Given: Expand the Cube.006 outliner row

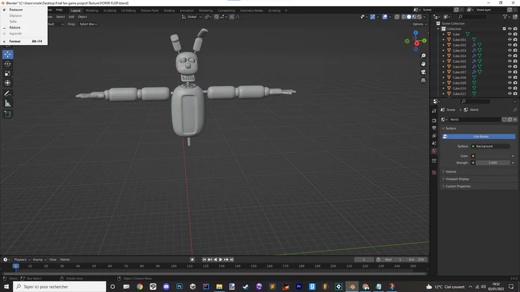Looking at the screenshot, I should [x=444, y=66].
